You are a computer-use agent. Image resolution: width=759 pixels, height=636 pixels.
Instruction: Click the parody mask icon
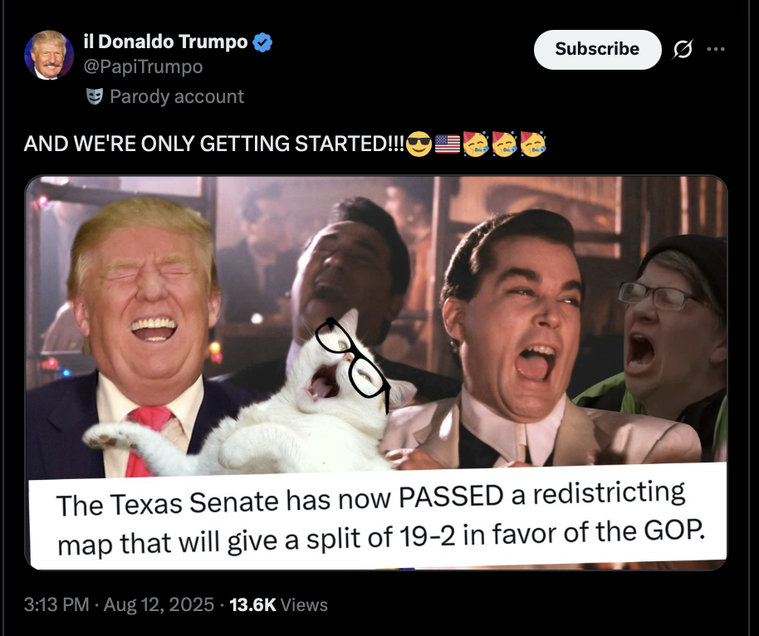(x=95, y=96)
